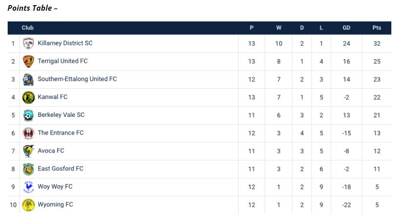Click Killarney's 32 points cell
This screenshot has height=224, width=399.
point(377,43)
